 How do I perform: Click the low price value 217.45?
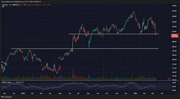coord(33,5)
